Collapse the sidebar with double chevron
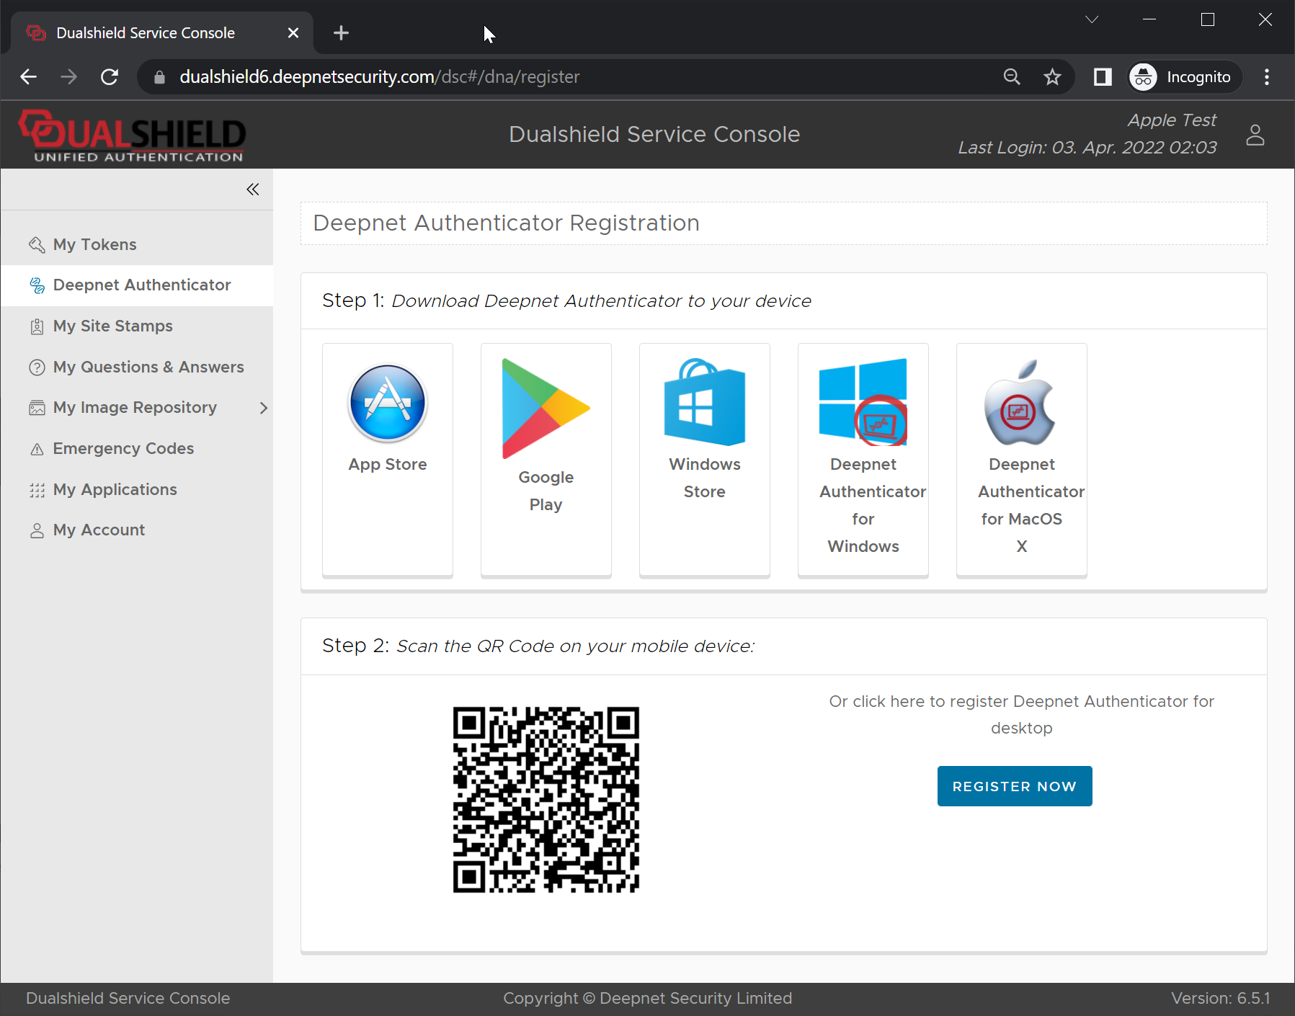 tap(252, 190)
